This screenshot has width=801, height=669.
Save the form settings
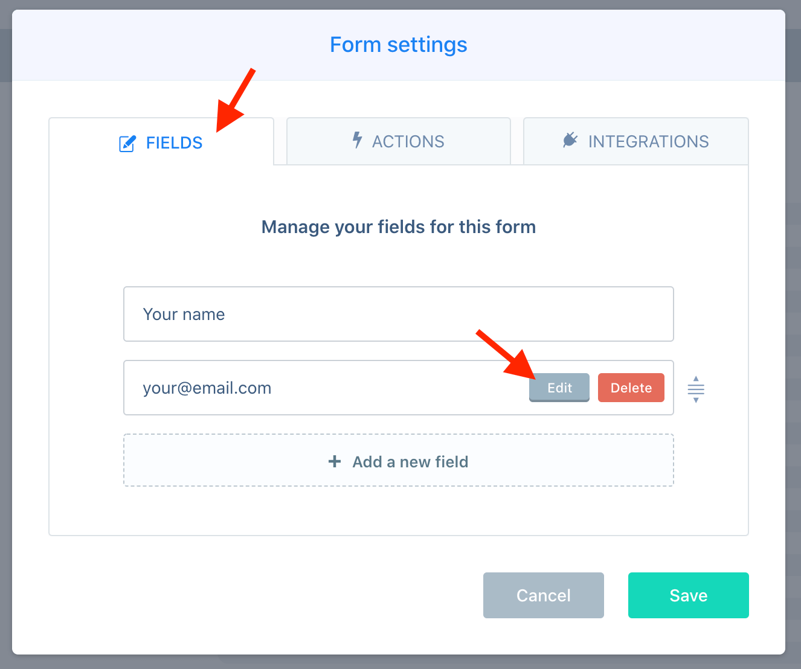[689, 595]
